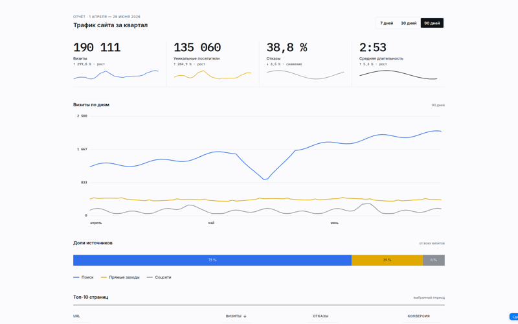Click the 833 y-axis label
Screen dimensions: 518x324
pyautogui.click(x=84, y=183)
